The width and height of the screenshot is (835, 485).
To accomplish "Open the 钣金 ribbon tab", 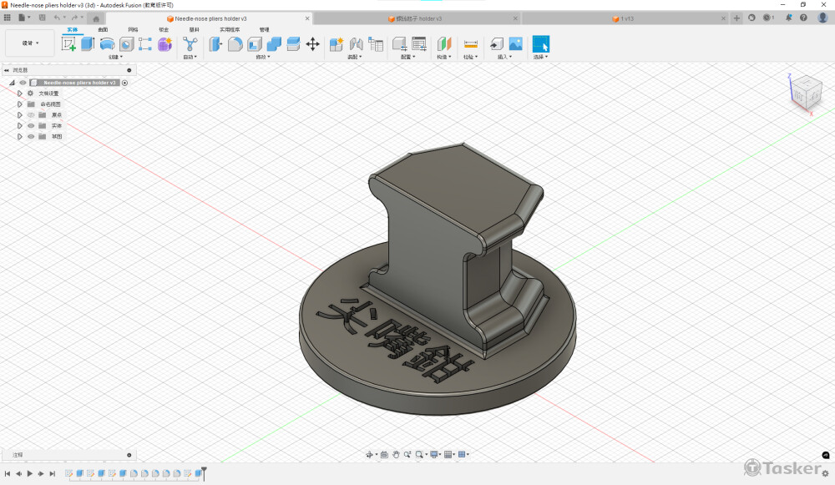I will pos(164,29).
